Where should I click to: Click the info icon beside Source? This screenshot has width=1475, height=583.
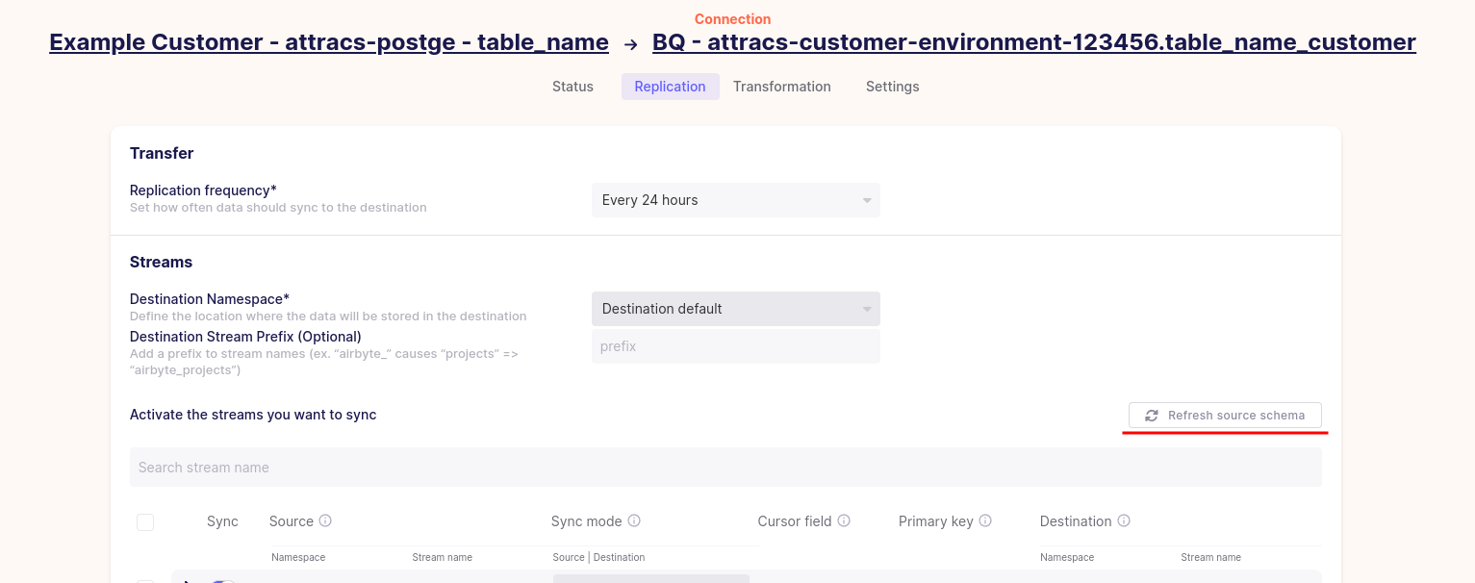click(325, 520)
